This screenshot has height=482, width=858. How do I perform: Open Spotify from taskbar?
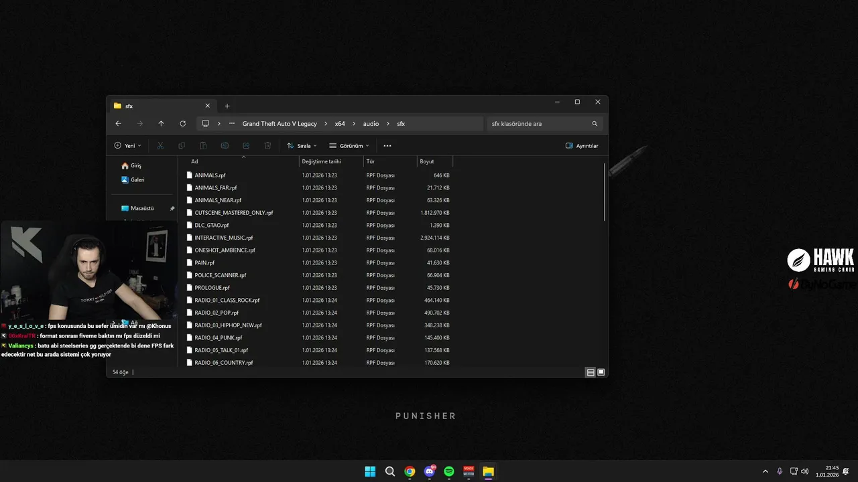pos(449,471)
